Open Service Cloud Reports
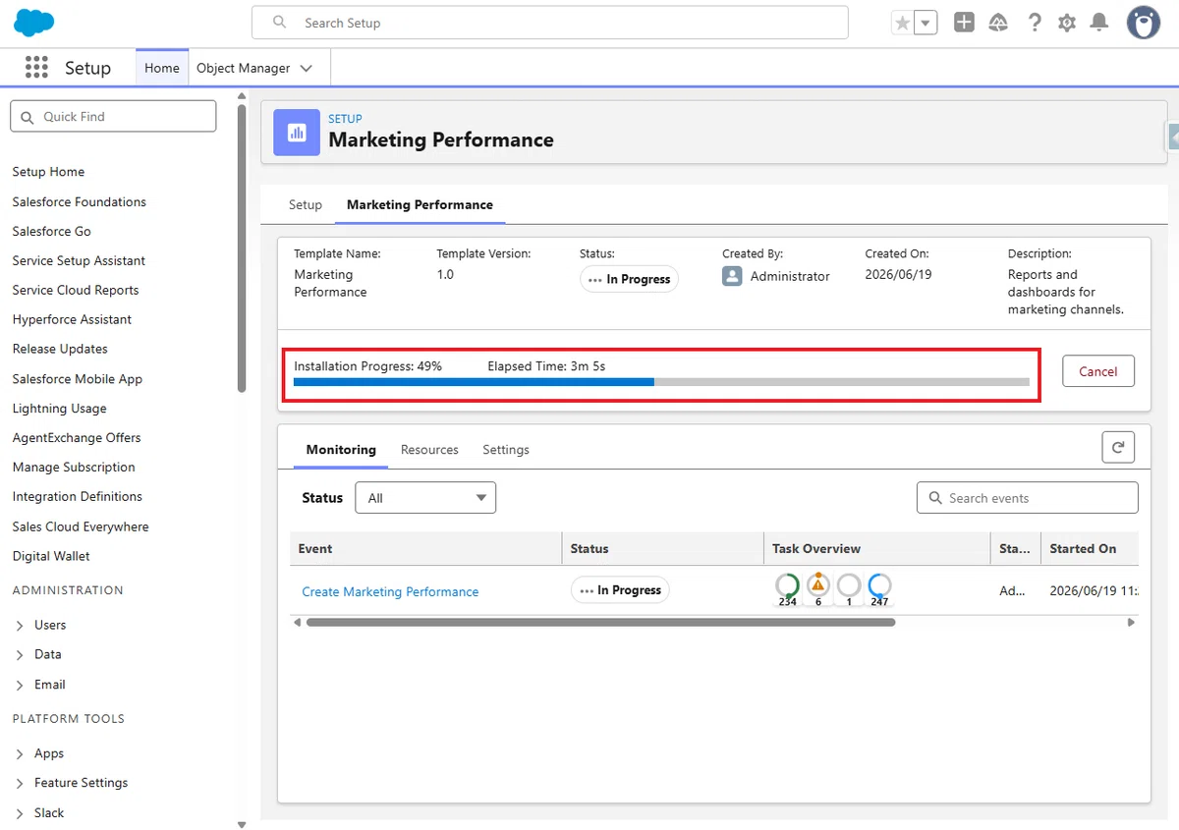Viewport: 1179px width, 830px height. 76,290
